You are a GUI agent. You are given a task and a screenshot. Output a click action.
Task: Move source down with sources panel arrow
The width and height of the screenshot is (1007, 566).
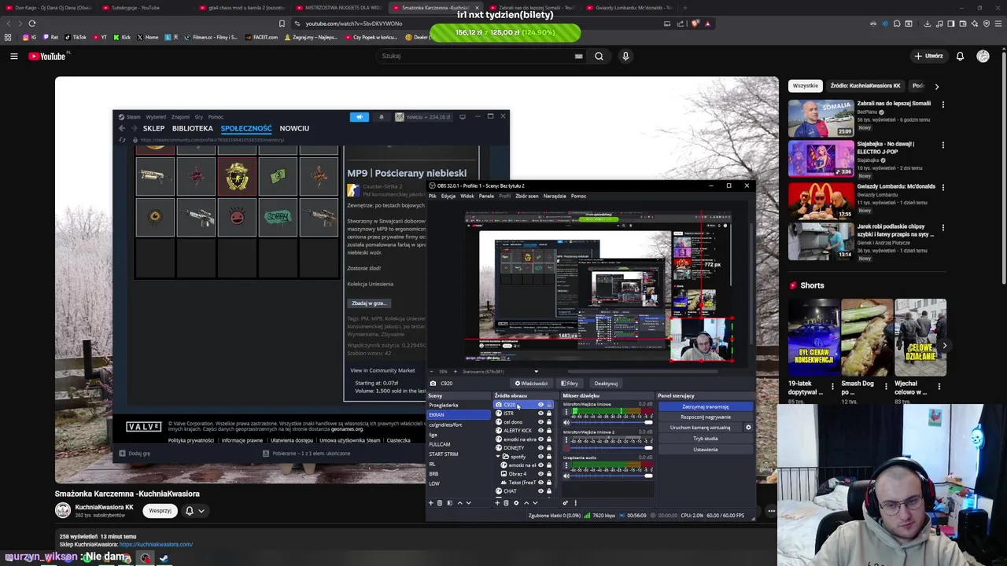click(x=535, y=503)
